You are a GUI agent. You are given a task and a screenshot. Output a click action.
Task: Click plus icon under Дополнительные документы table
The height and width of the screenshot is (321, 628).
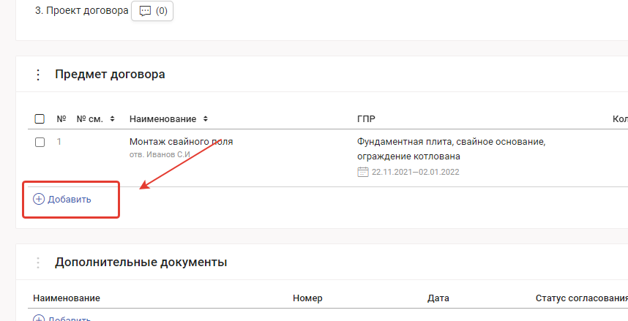tap(39, 319)
